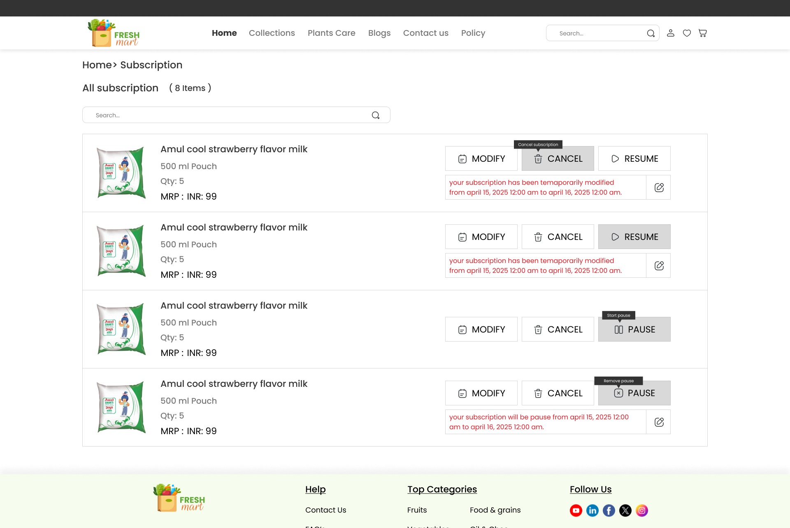Click the third subscription's milk pouch image
Screen dimensions: 790x528
click(x=121, y=329)
